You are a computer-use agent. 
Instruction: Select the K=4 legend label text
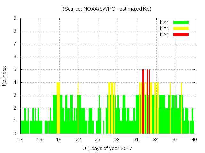click(164, 28)
